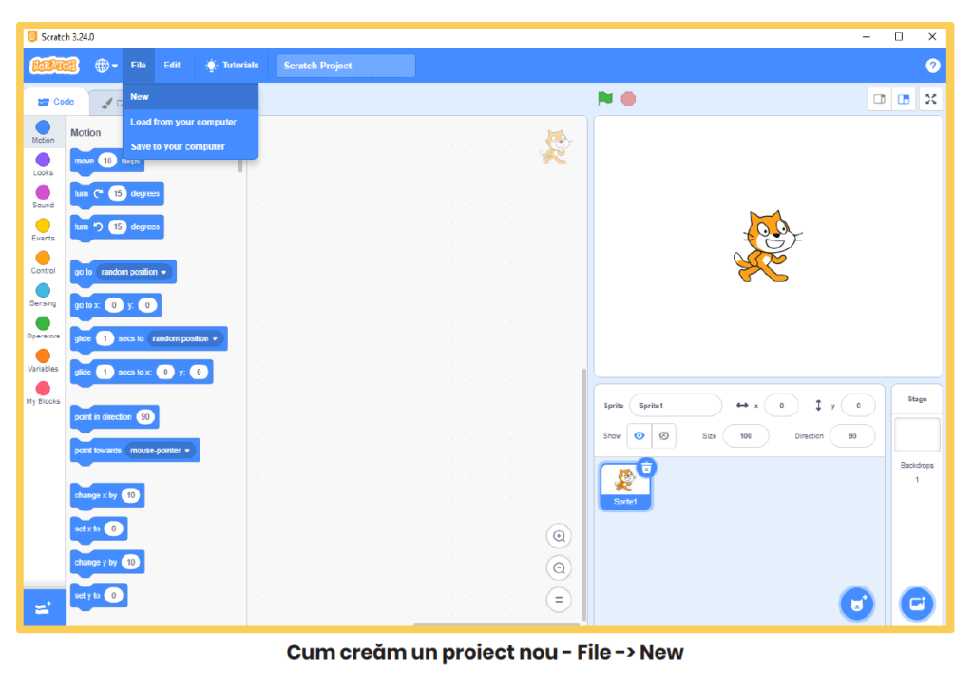Click the zoom in magnifier icon

559,536
